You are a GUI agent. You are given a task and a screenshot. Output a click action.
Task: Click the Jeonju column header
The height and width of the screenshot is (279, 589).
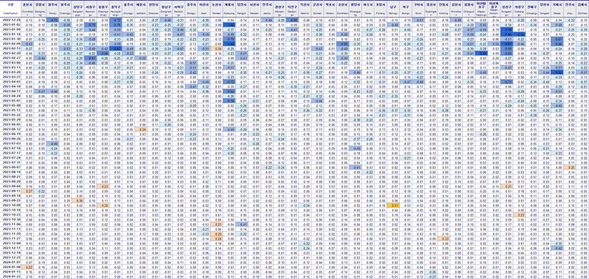267,9
